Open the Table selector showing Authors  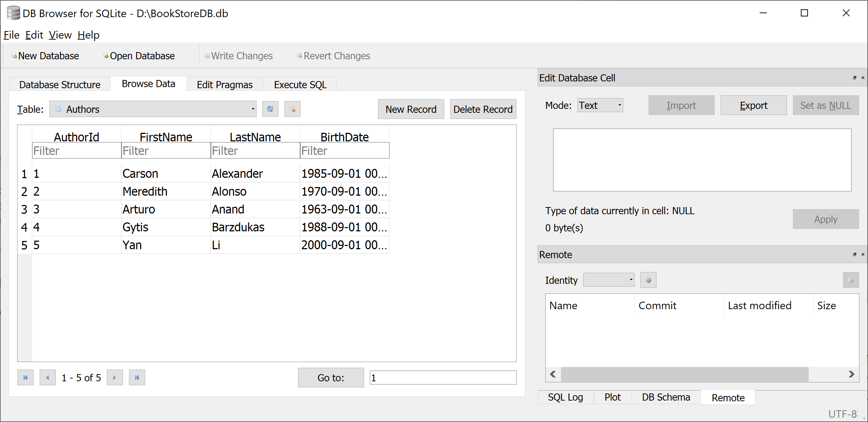[153, 109]
